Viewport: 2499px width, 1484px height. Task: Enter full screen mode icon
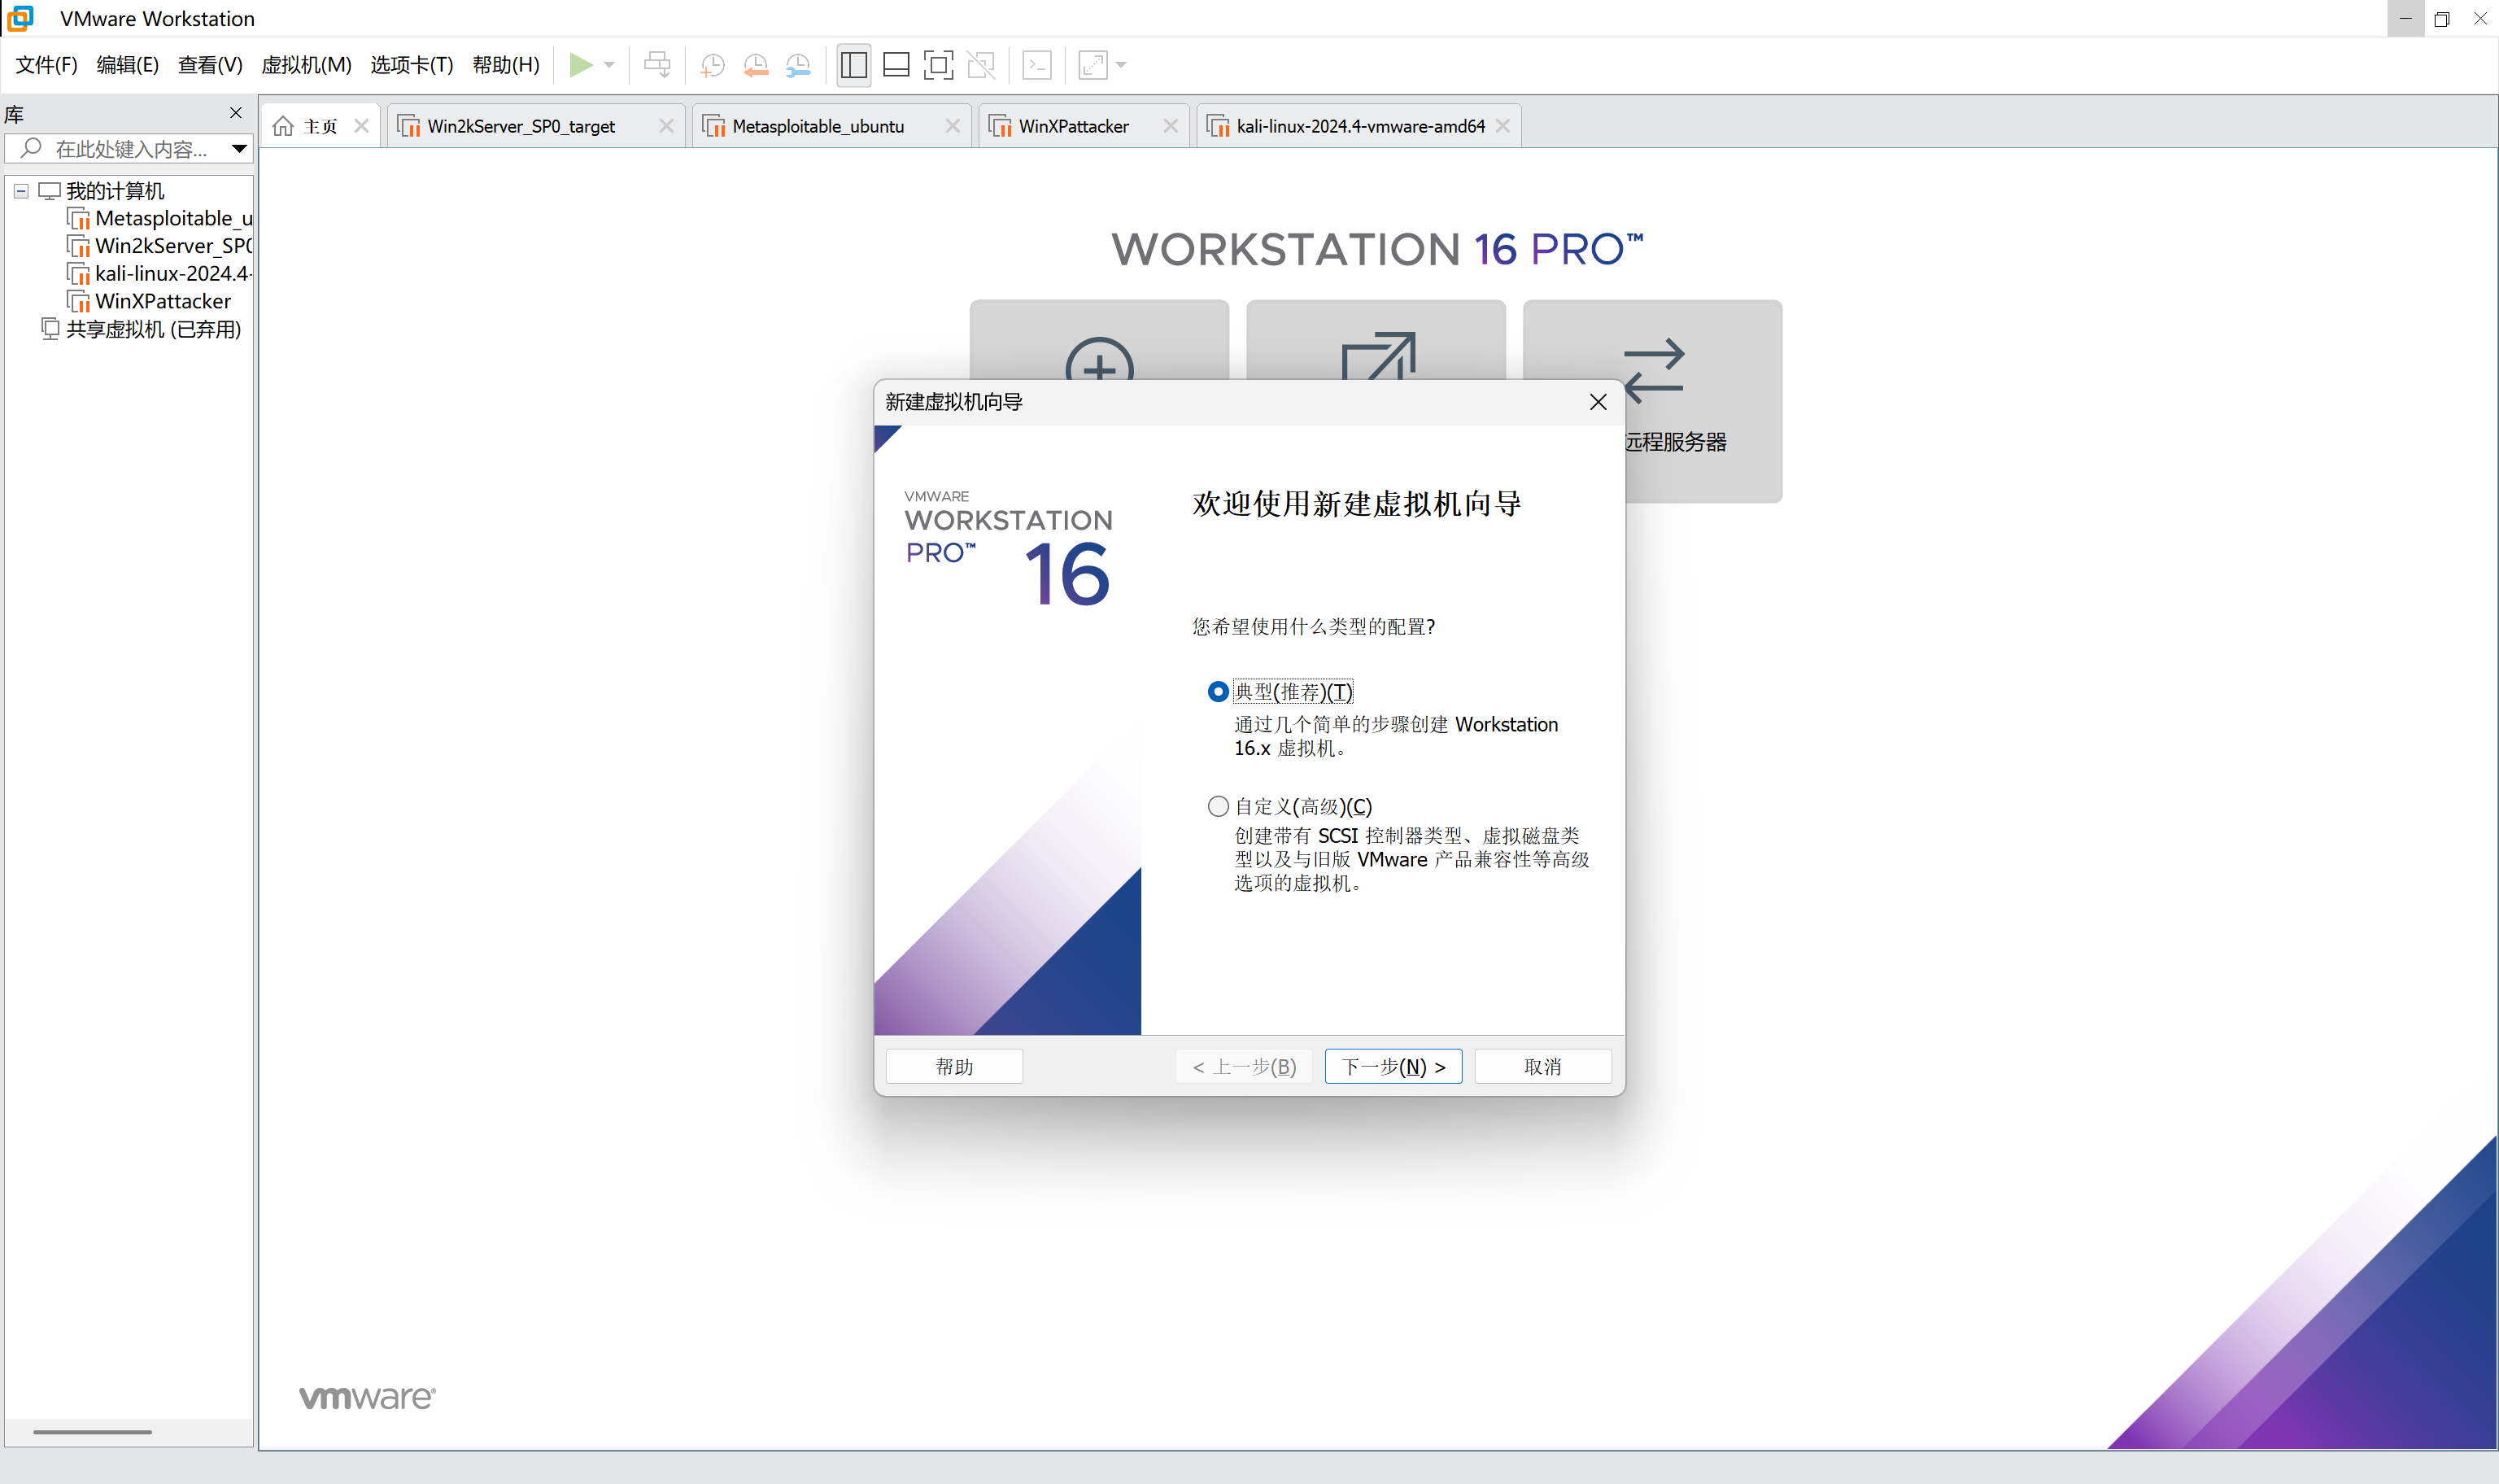[939, 65]
